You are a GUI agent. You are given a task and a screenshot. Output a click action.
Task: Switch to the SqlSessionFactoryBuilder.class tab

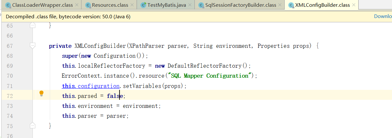coord(240,5)
